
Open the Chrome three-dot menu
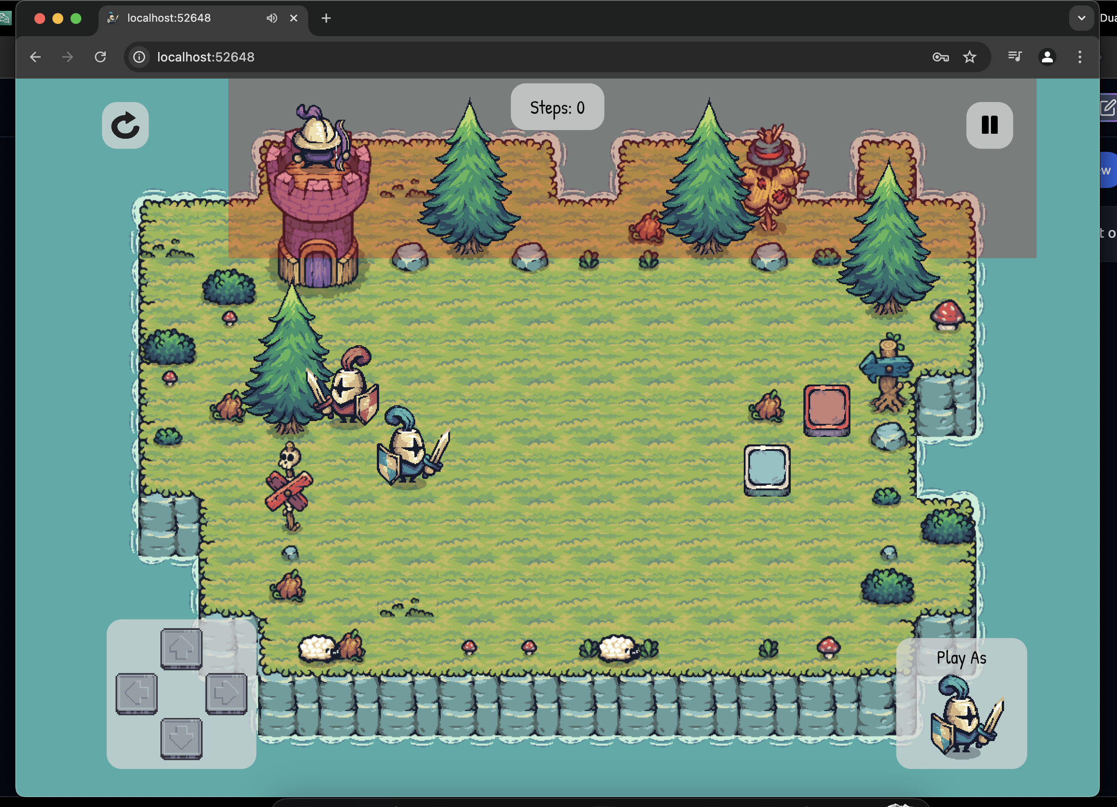tap(1079, 57)
